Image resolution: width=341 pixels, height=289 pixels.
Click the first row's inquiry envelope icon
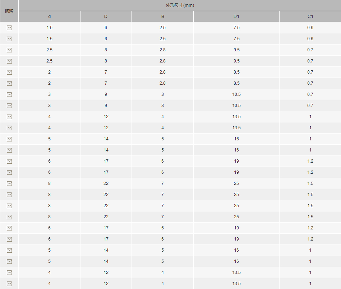(9, 28)
